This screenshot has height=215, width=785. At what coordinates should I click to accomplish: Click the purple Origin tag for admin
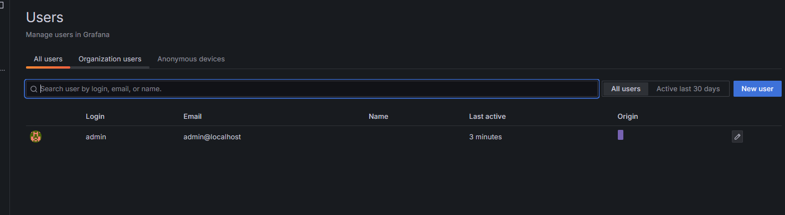click(x=621, y=135)
